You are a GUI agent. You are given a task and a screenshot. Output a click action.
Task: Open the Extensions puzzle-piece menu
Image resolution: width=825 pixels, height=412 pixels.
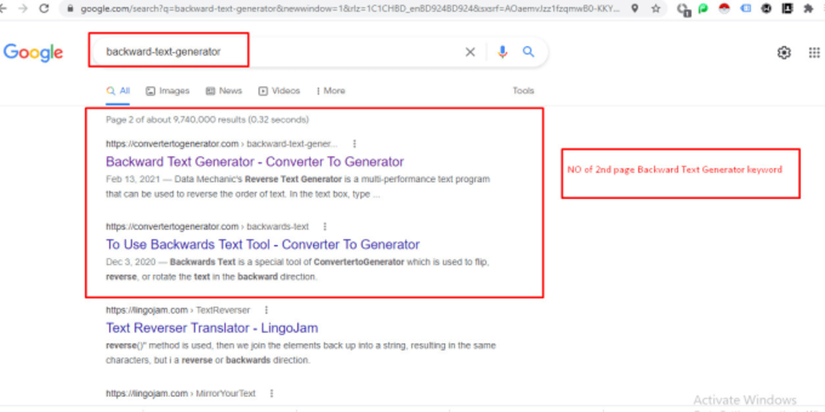(x=808, y=9)
